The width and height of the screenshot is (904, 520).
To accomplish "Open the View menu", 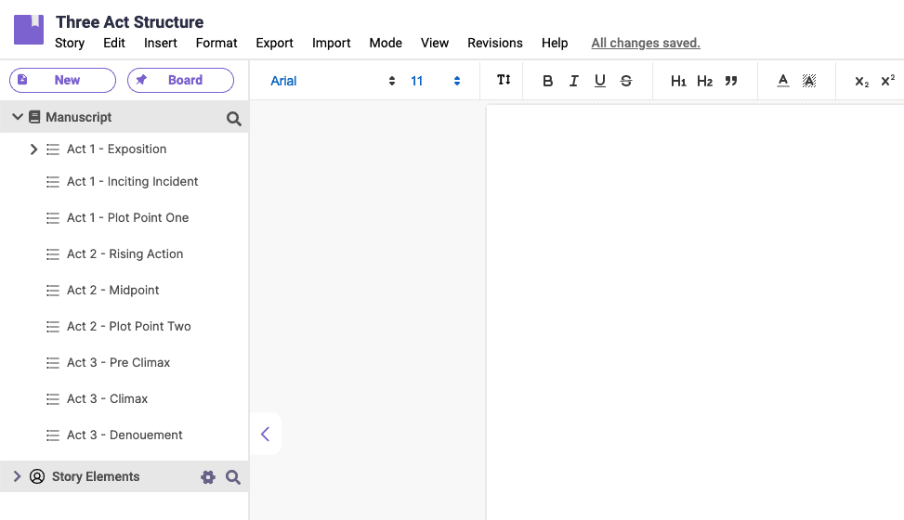I will 435,44.
